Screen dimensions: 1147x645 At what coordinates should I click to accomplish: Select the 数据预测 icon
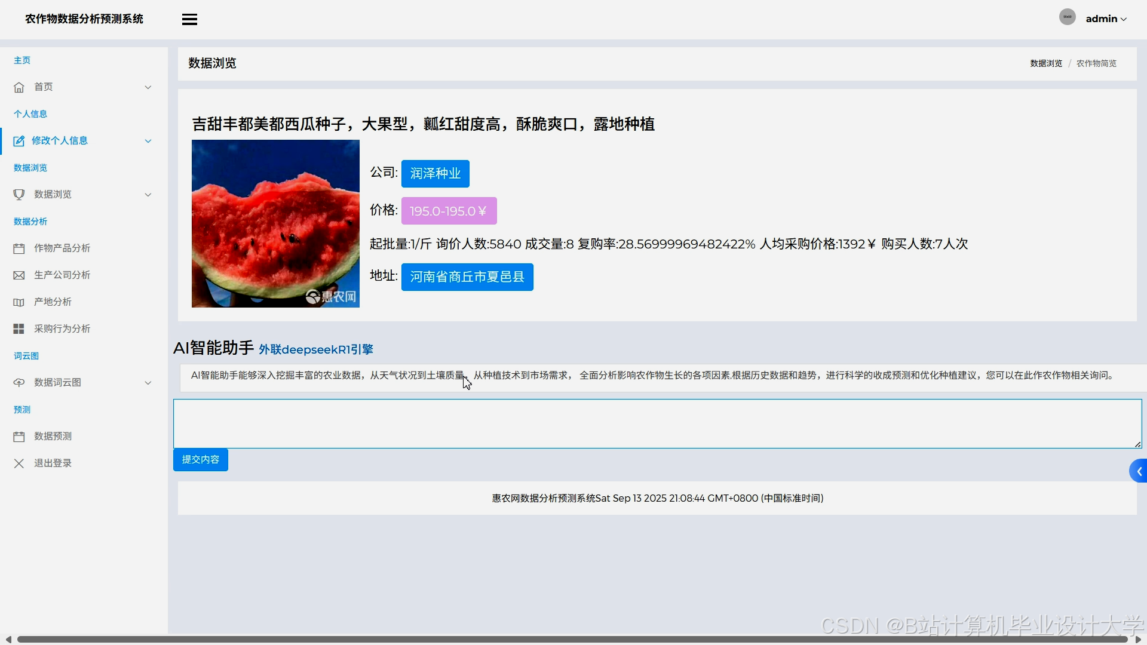[19, 436]
